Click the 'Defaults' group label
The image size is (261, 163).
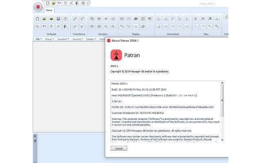51,34
